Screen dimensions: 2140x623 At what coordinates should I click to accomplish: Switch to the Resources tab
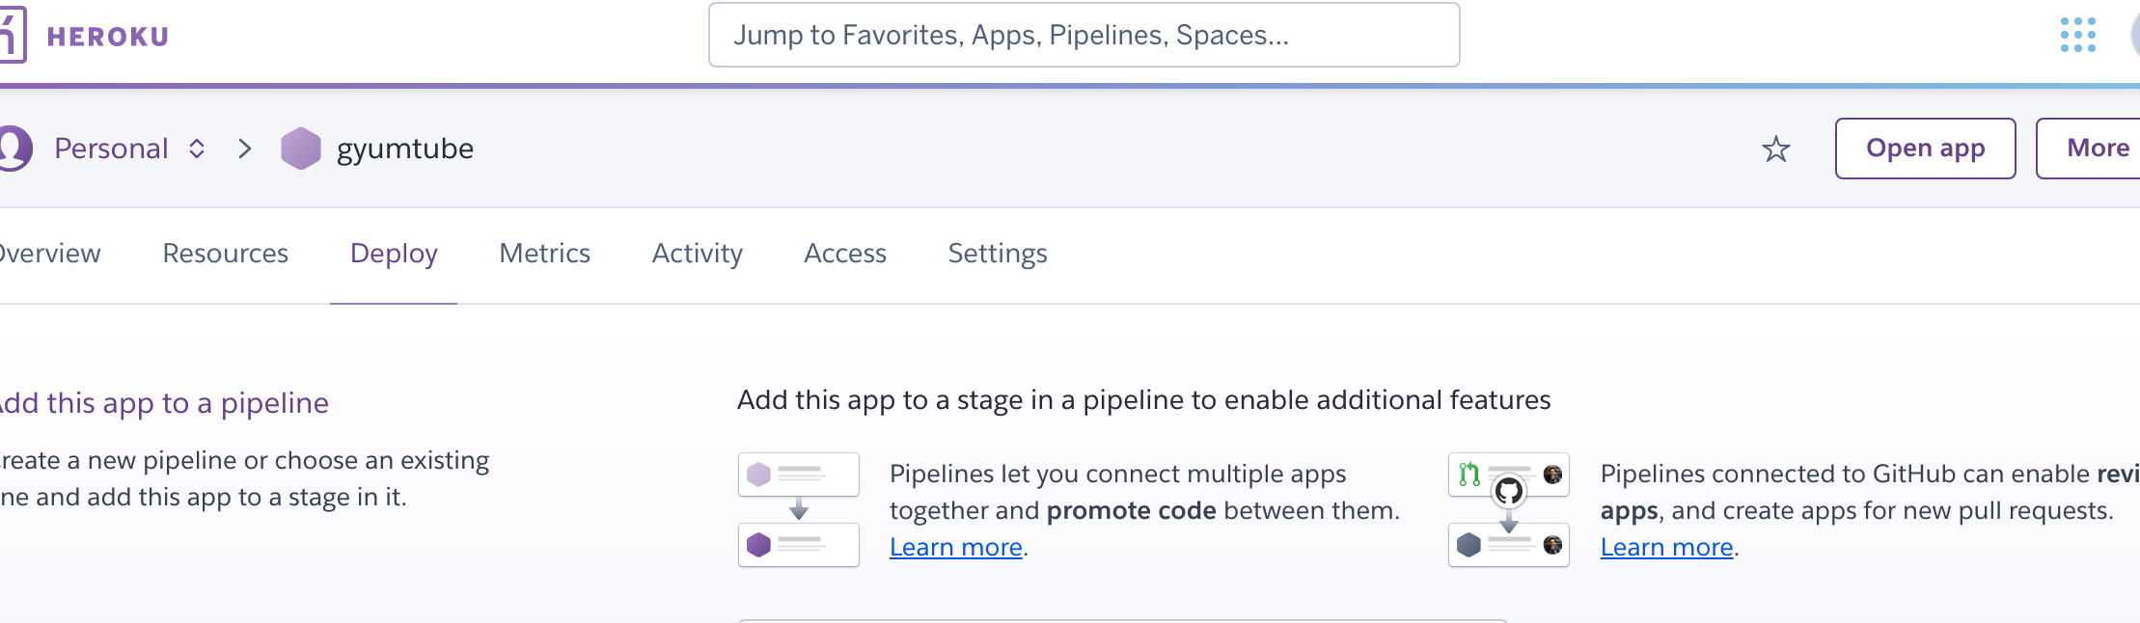coord(226,254)
